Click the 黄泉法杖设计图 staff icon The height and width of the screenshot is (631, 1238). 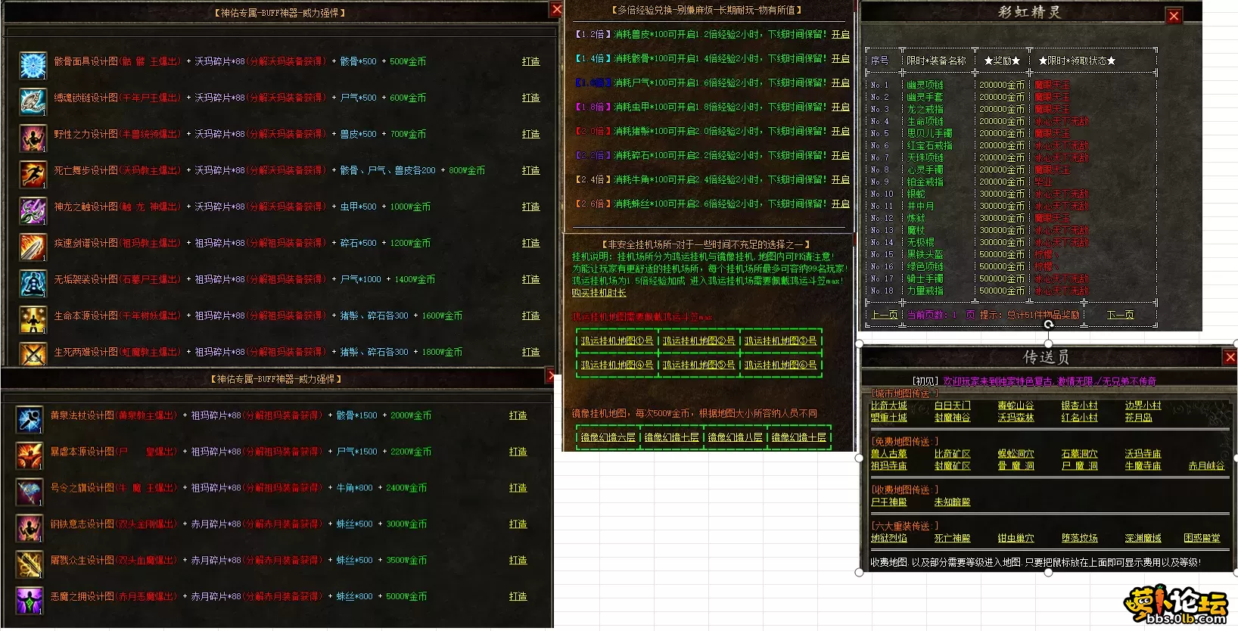click(30, 419)
